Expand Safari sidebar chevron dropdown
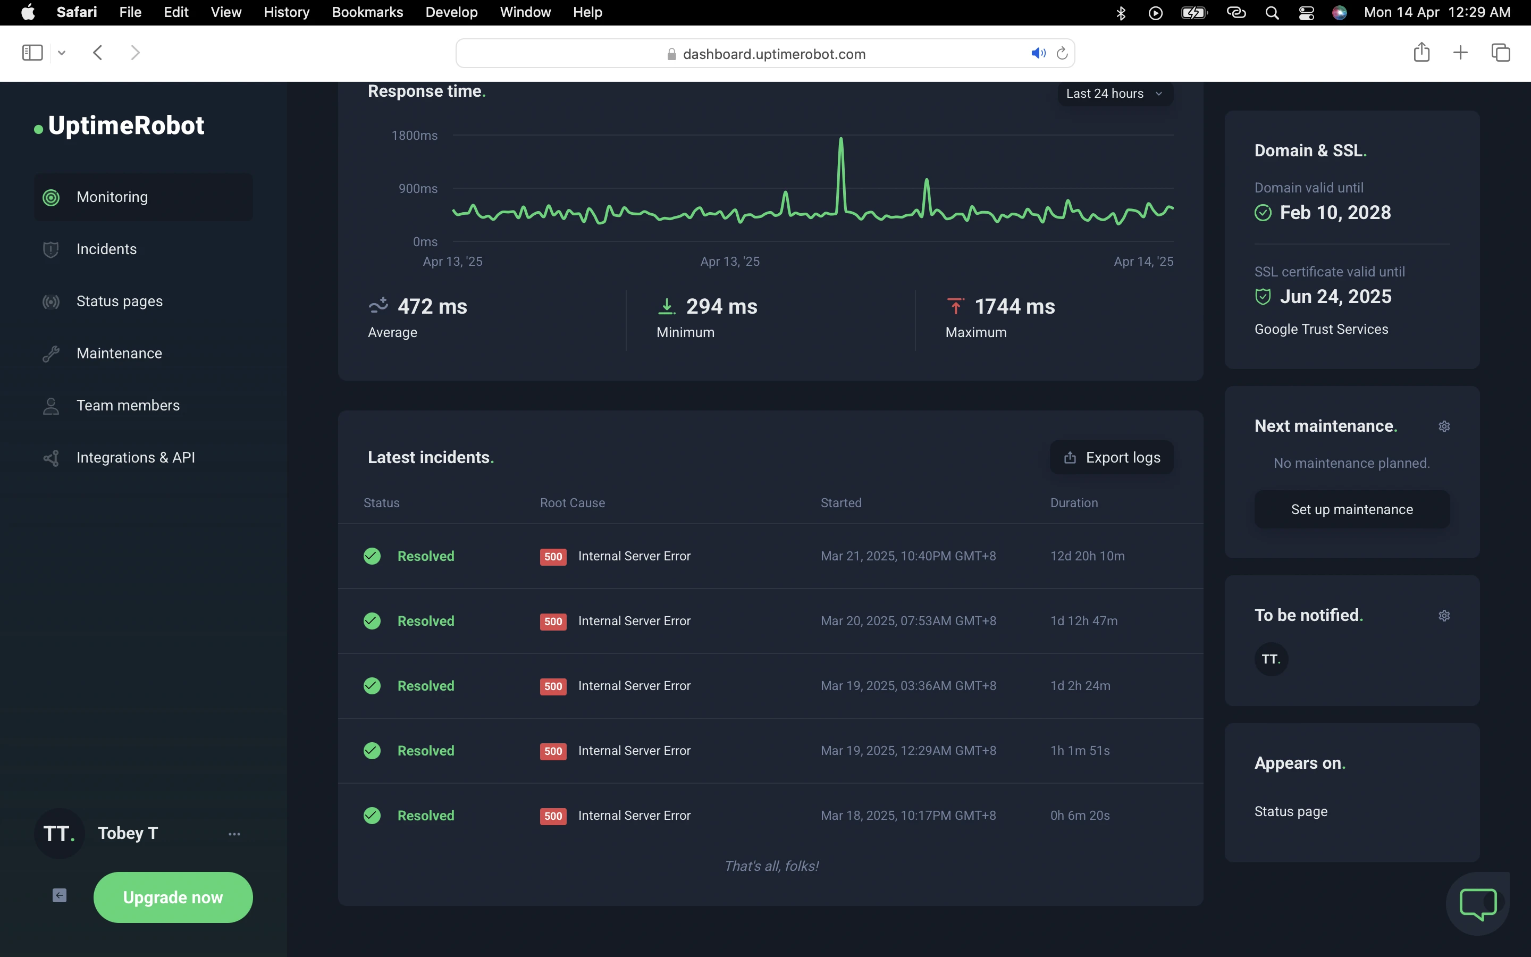1531x957 pixels. coord(61,53)
